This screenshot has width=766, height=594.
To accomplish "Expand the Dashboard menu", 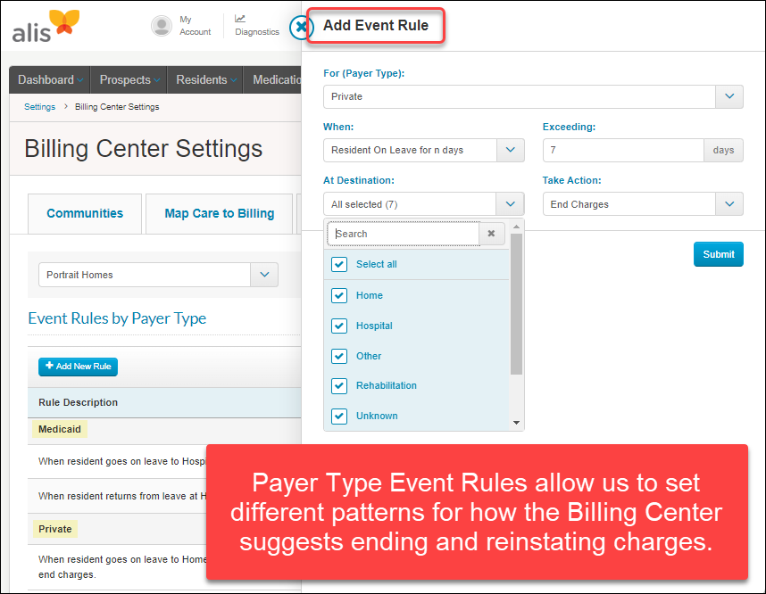I will click(50, 79).
